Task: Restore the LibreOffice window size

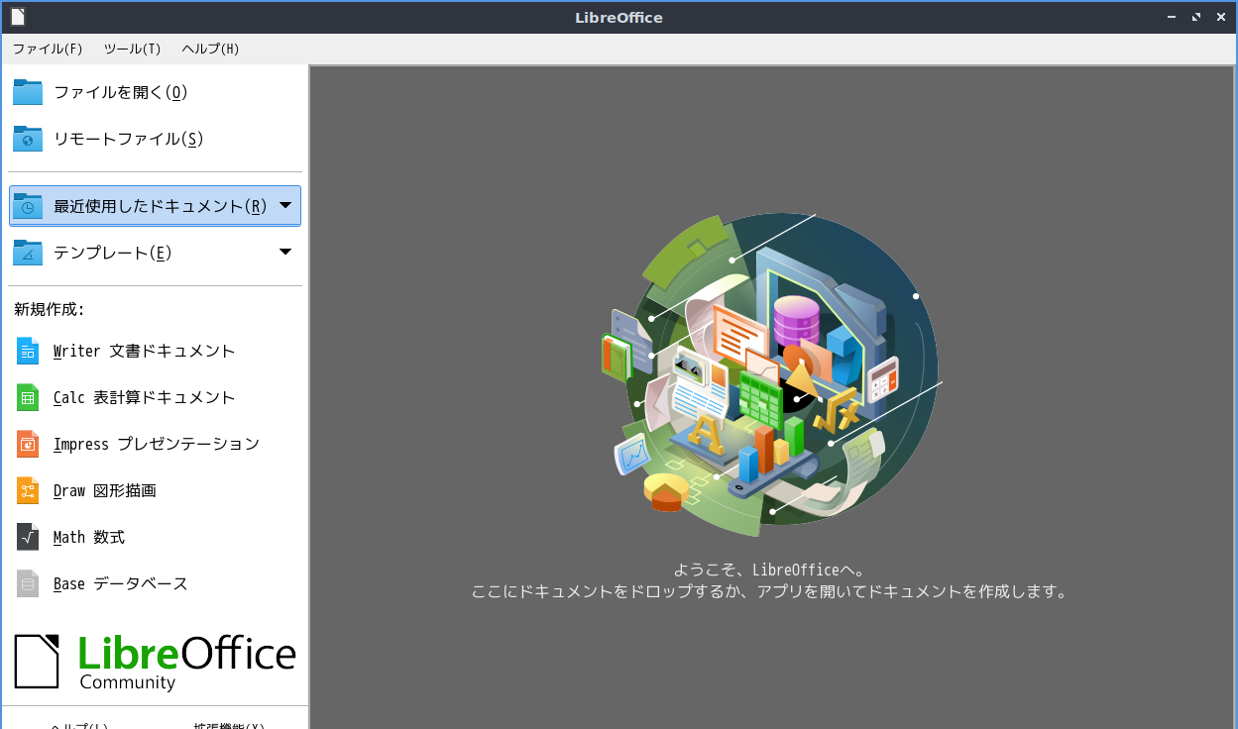Action: click(x=1196, y=18)
